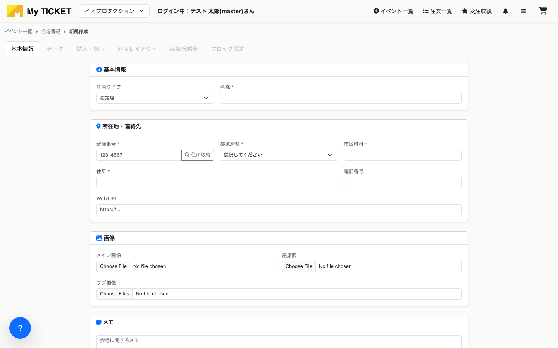The image size is (558, 348).
Task: Open the 座席レイアウト tab
Action: coord(137,49)
